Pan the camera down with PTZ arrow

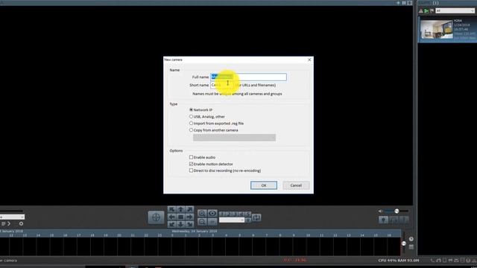pos(180,224)
